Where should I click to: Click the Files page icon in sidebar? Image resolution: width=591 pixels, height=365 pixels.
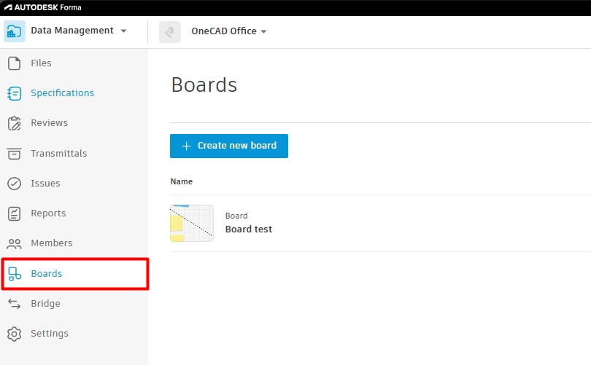click(15, 63)
